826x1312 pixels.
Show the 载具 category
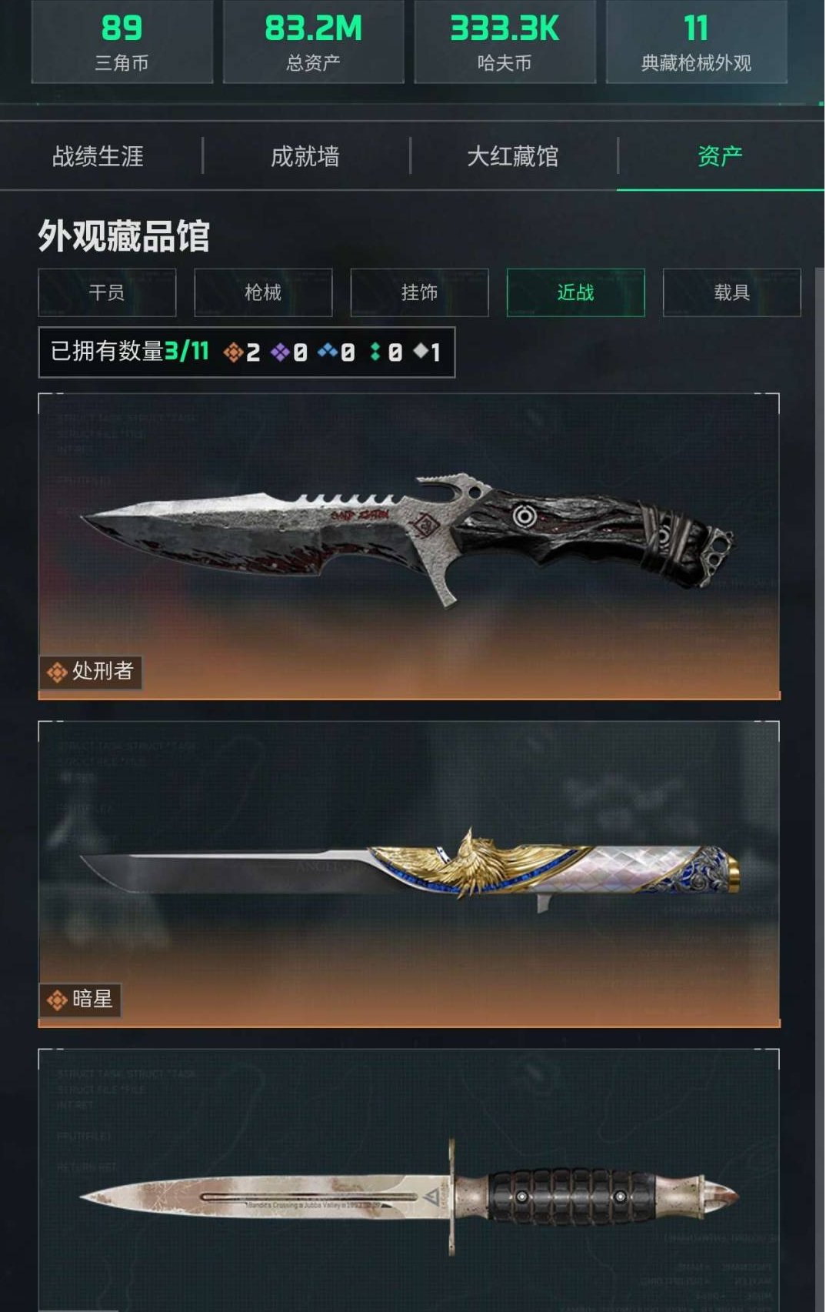(x=731, y=292)
